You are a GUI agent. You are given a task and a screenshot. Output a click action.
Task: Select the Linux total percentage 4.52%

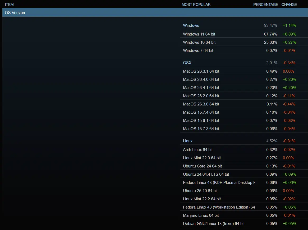pos(272,141)
